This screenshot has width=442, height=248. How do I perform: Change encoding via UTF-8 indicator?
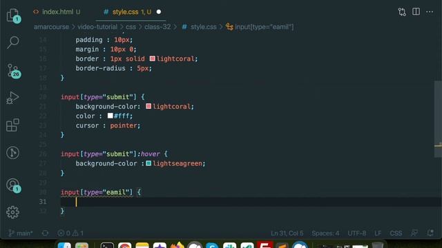(357, 233)
